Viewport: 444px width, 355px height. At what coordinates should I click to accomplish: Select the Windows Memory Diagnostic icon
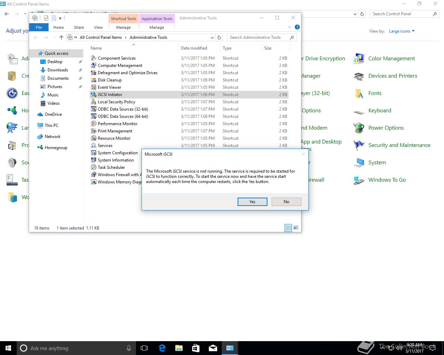coord(93,182)
